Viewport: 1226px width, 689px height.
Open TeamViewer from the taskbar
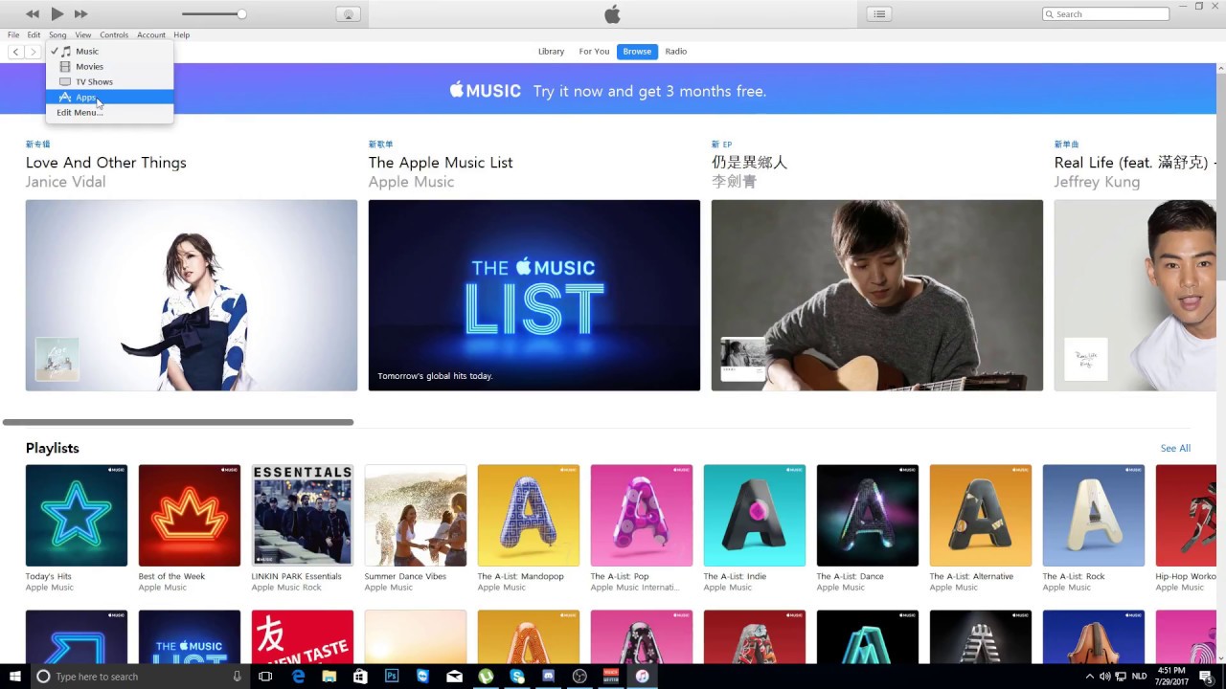423,677
